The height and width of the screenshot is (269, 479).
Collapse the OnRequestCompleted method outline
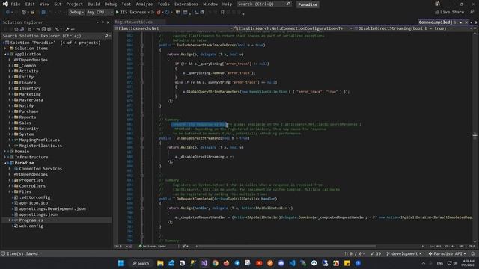click(142, 199)
